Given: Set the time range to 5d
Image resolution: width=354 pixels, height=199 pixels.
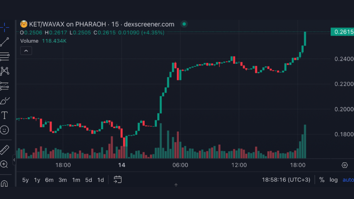Looking at the screenshot, I should tap(88, 180).
